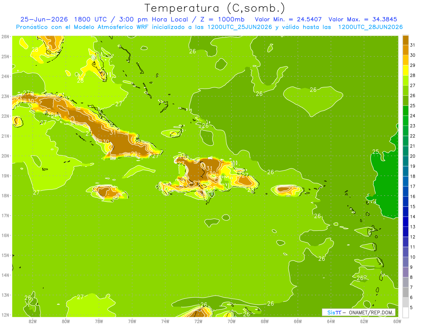The width and height of the screenshot is (422, 326).
Task: Select the date '25-Jun-2026' in header
Action: [44, 19]
